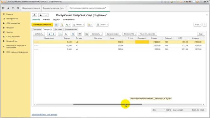Click the left arrow of the horizontal scrollbar
Screen dimensions: 210x118
click(35, 104)
